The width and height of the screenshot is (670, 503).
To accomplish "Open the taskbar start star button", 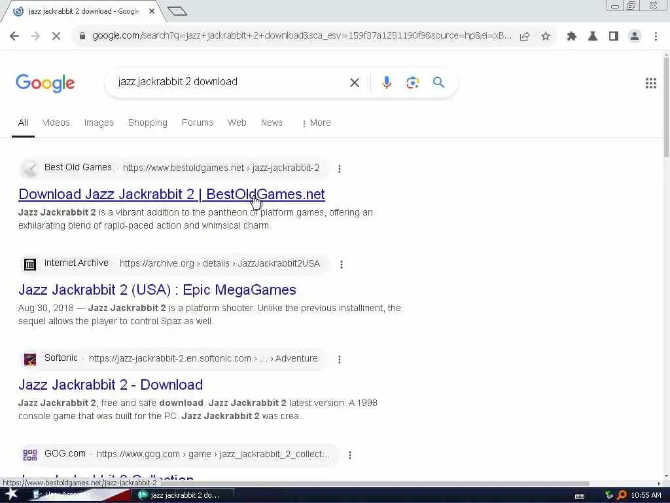I will 10,494.
